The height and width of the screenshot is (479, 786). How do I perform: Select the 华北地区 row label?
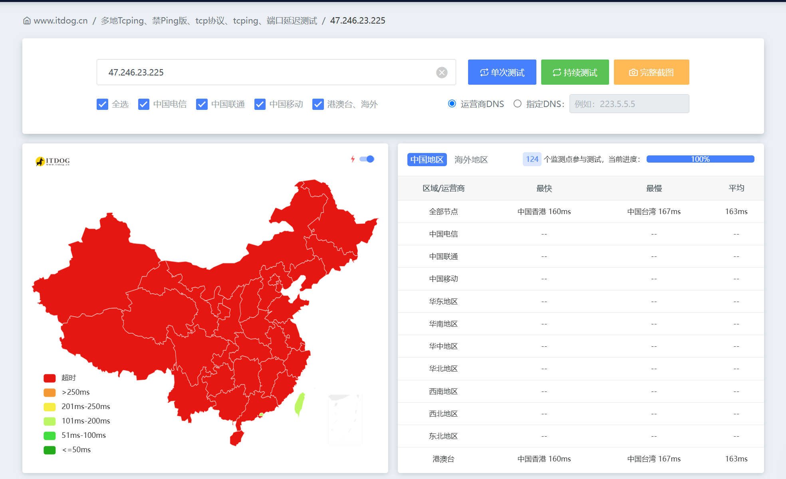443,369
